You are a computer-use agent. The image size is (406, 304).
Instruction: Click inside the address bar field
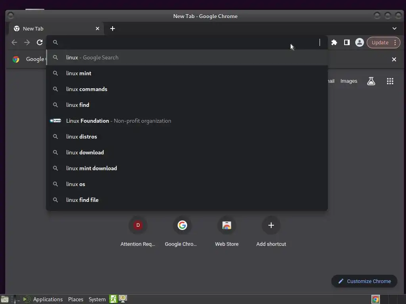[187, 42]
